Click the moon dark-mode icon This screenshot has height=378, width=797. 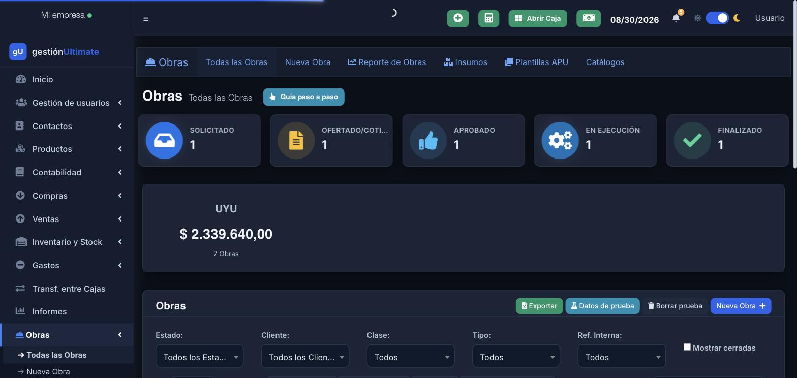click(737, 18)
